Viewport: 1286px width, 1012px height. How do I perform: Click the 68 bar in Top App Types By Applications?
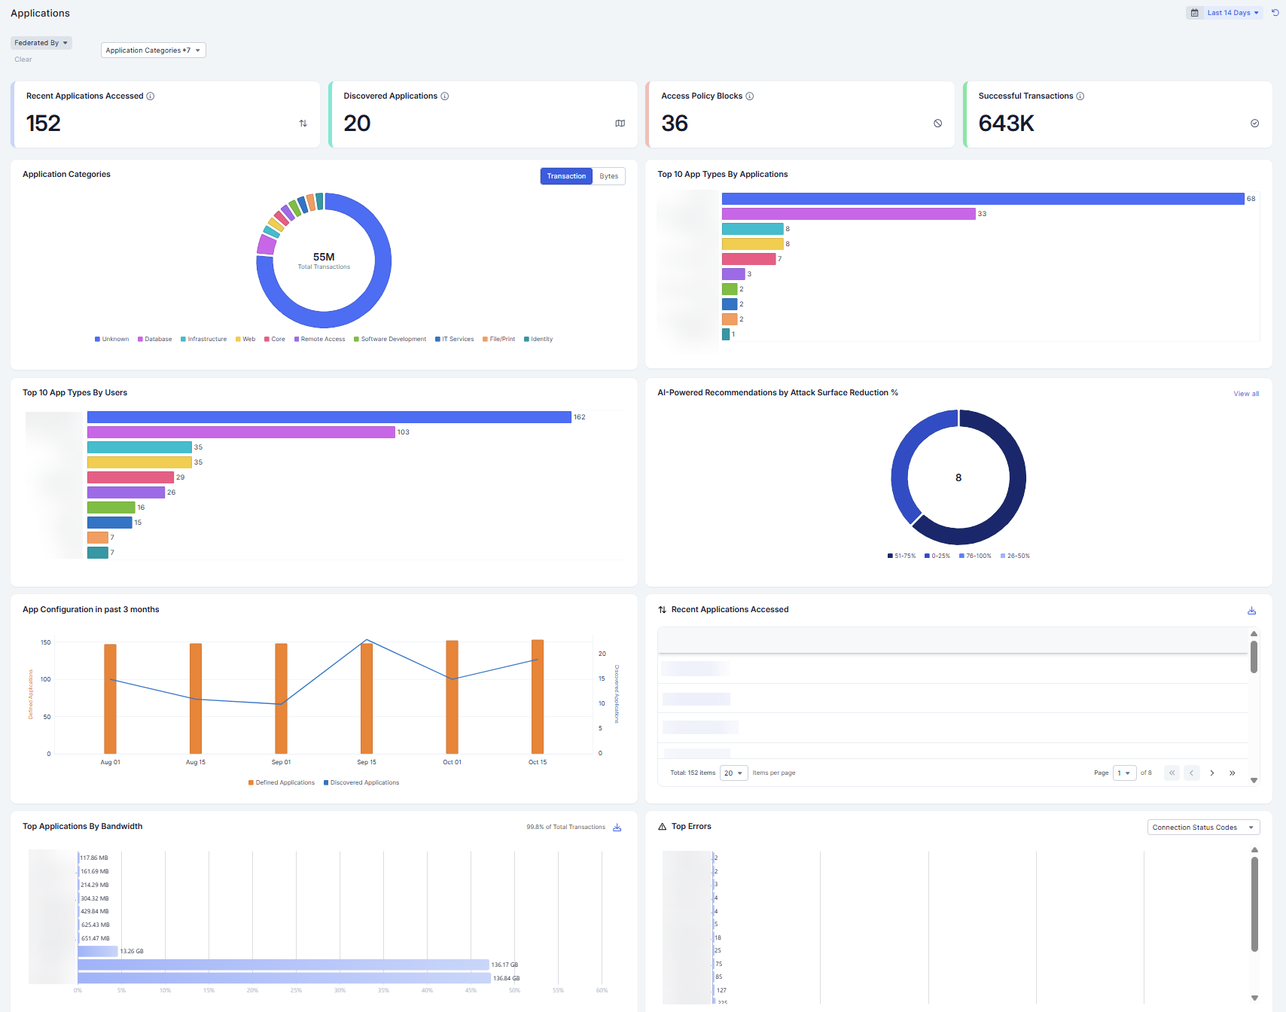(x=983, y=199)
